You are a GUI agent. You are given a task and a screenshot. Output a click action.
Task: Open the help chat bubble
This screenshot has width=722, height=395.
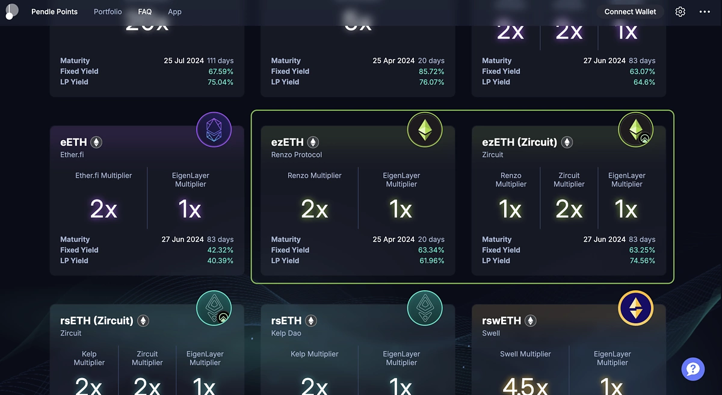pos(693,369)
